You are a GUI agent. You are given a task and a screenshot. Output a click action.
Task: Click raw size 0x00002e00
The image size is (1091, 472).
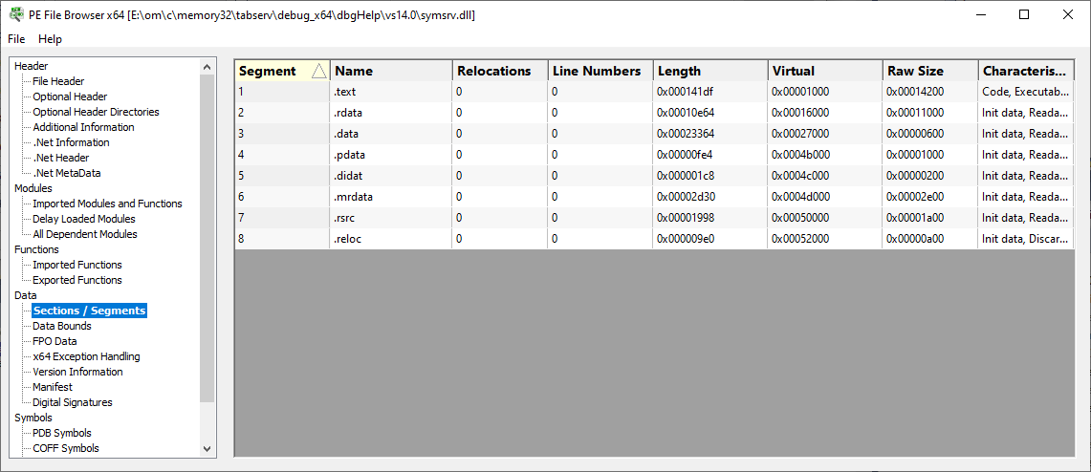point(915,197)
